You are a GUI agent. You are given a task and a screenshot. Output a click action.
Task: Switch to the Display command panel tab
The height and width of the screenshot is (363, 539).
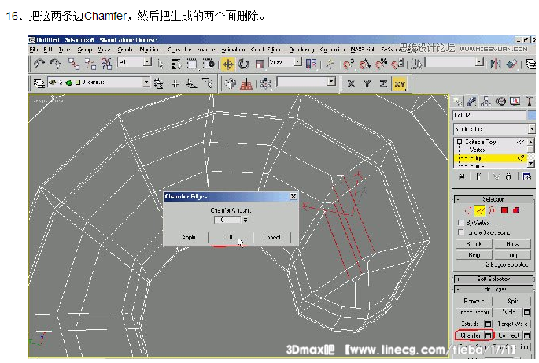515,101
